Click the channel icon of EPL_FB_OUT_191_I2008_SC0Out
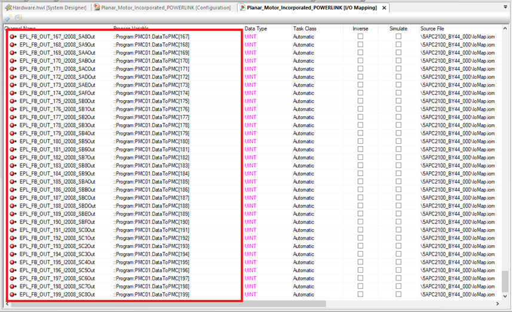Screen dimensions: 512x312 pyautogui.click(x=13, y=230)
